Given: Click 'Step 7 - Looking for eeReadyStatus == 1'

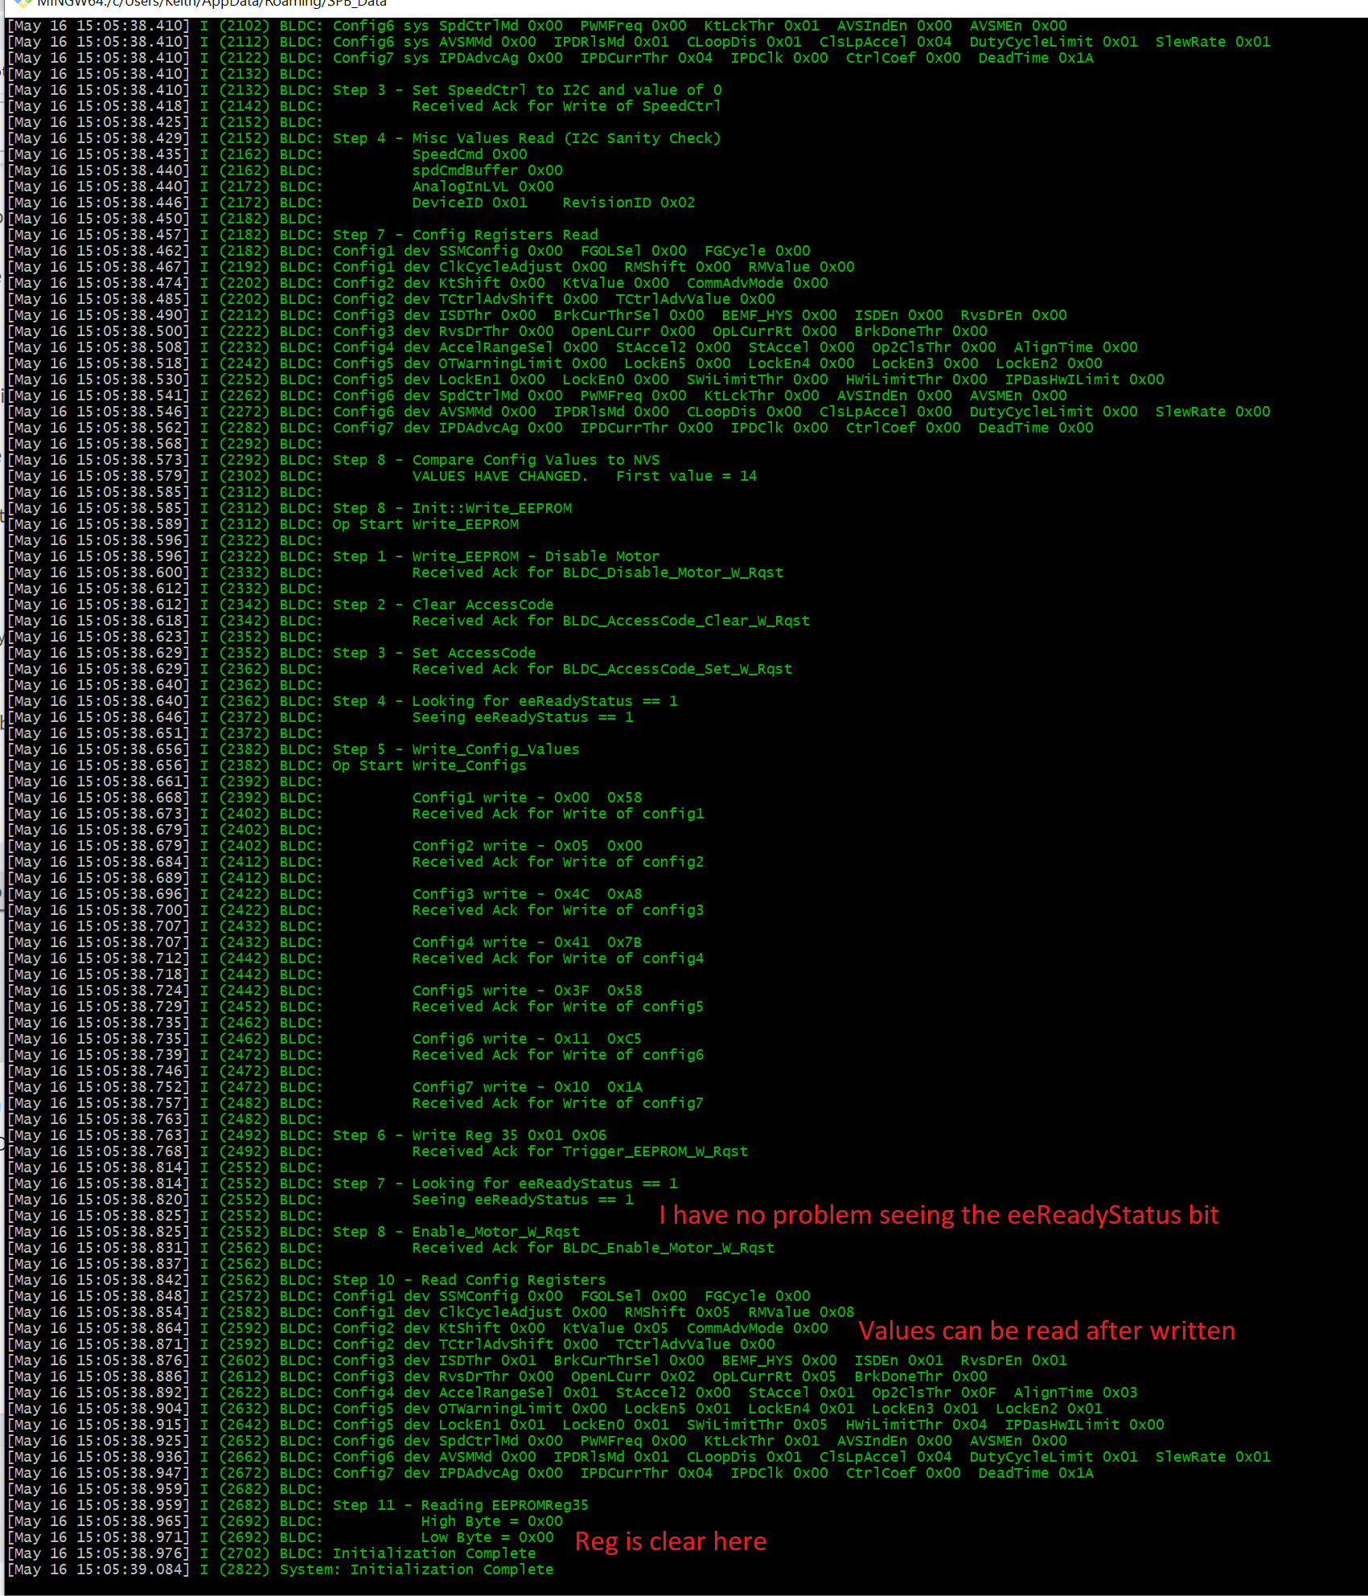Looking at the screenshot, I should (x=505, y=1184).
